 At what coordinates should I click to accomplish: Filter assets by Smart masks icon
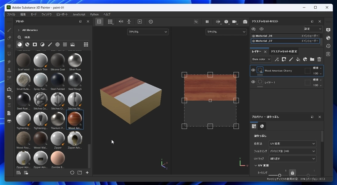point(35,44)
